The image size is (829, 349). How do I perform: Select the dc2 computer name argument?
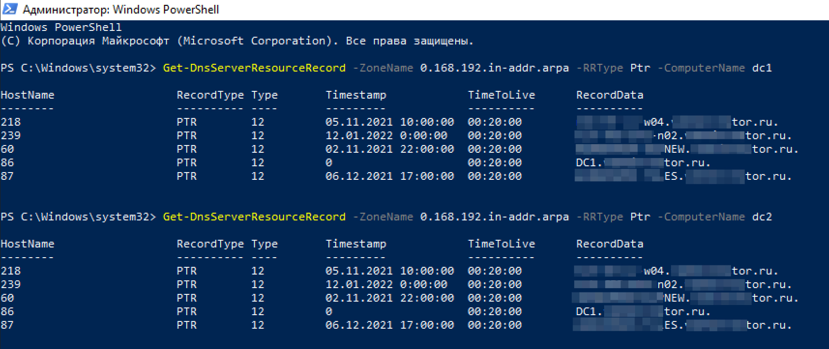coord(762,217)
